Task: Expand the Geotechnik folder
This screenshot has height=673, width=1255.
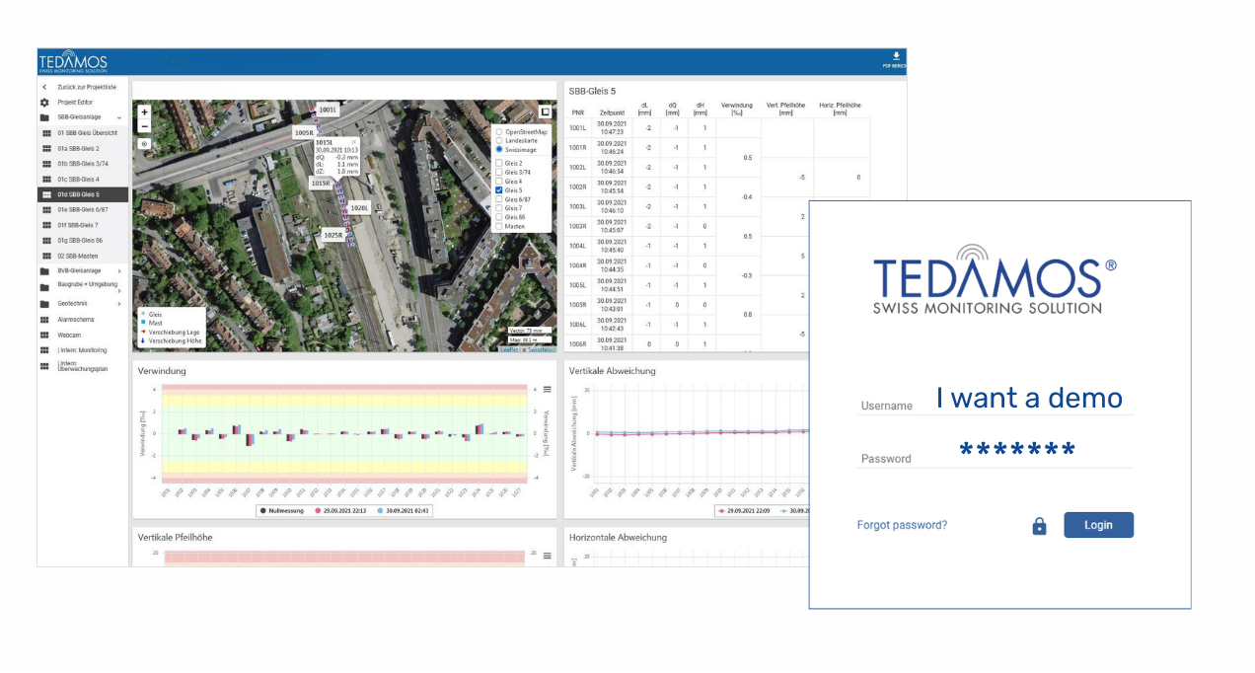Action: click(119, 304)
